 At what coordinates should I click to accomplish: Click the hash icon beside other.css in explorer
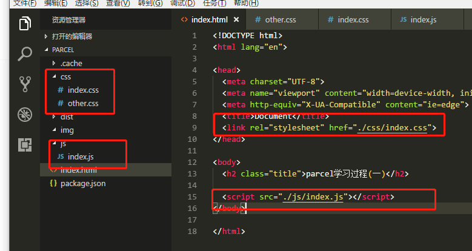pos(61,103)
